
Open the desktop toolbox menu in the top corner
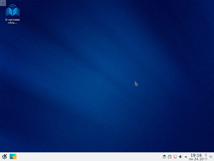pos(3,3)
